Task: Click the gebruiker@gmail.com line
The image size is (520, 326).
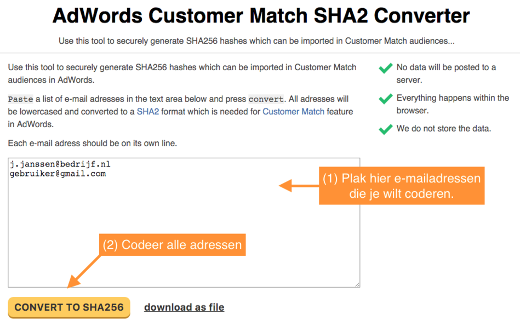Action: (x=58, y=174)
